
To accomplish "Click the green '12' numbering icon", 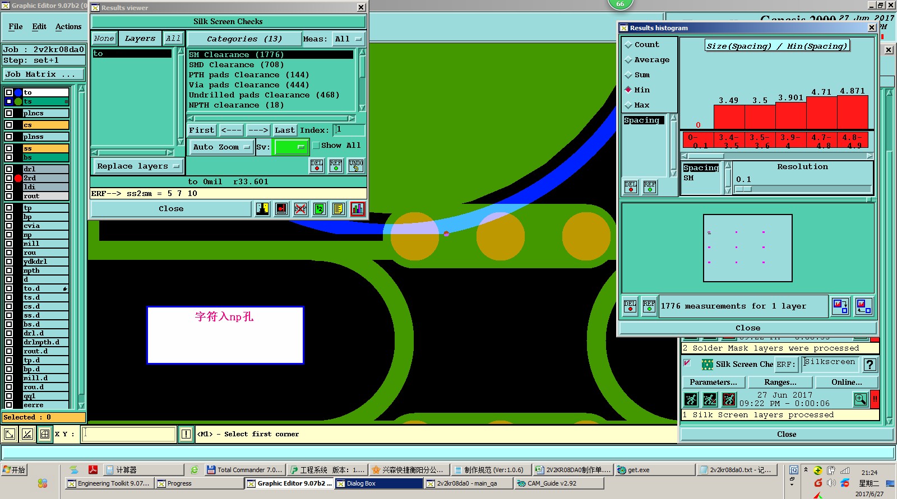I will pos(320,209).
